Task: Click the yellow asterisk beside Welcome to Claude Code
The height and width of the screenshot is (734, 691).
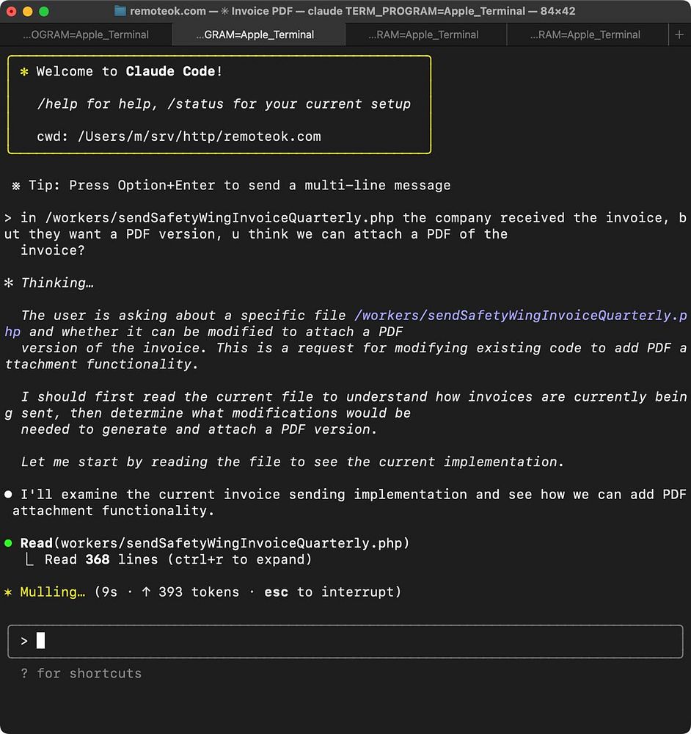Action: [24, 71]
